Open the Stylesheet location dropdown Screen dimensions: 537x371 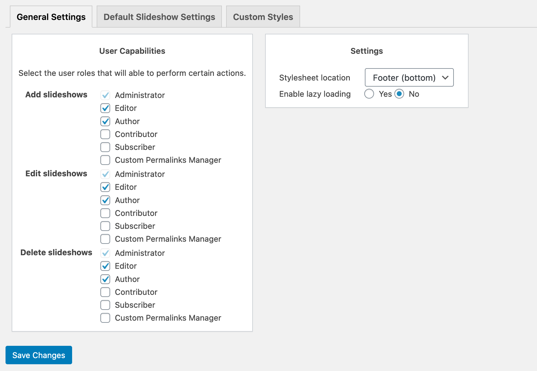point(409,78)
